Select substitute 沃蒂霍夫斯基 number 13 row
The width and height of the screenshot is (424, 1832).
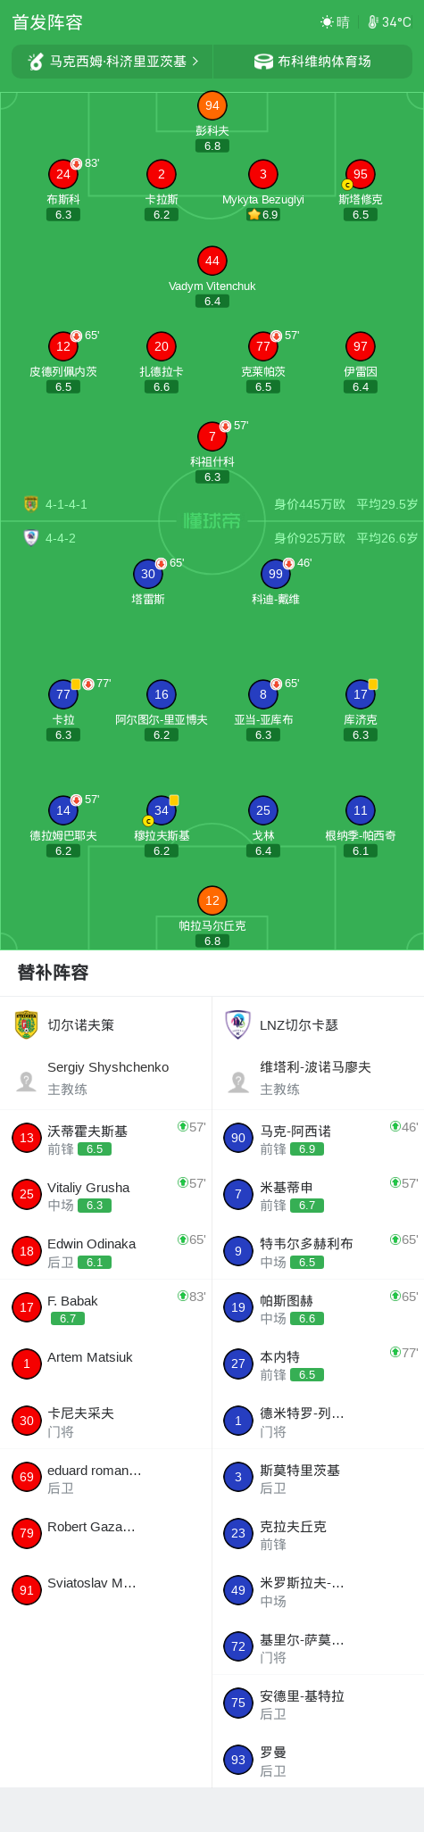[106, 1138]
